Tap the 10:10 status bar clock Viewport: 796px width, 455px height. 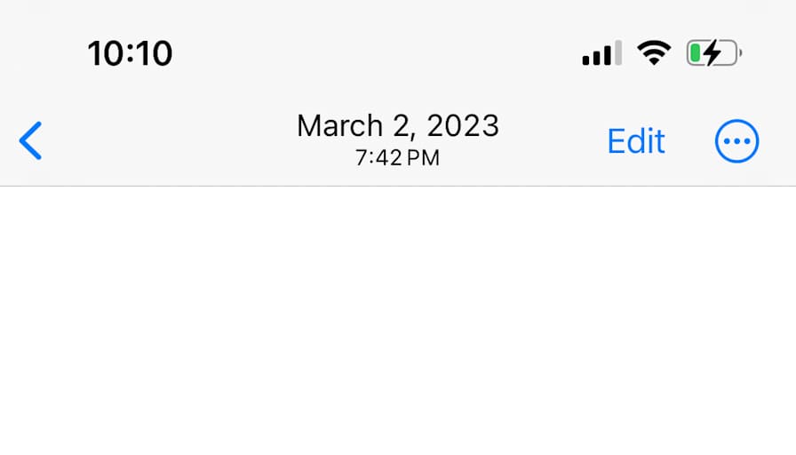pos(130,54)
